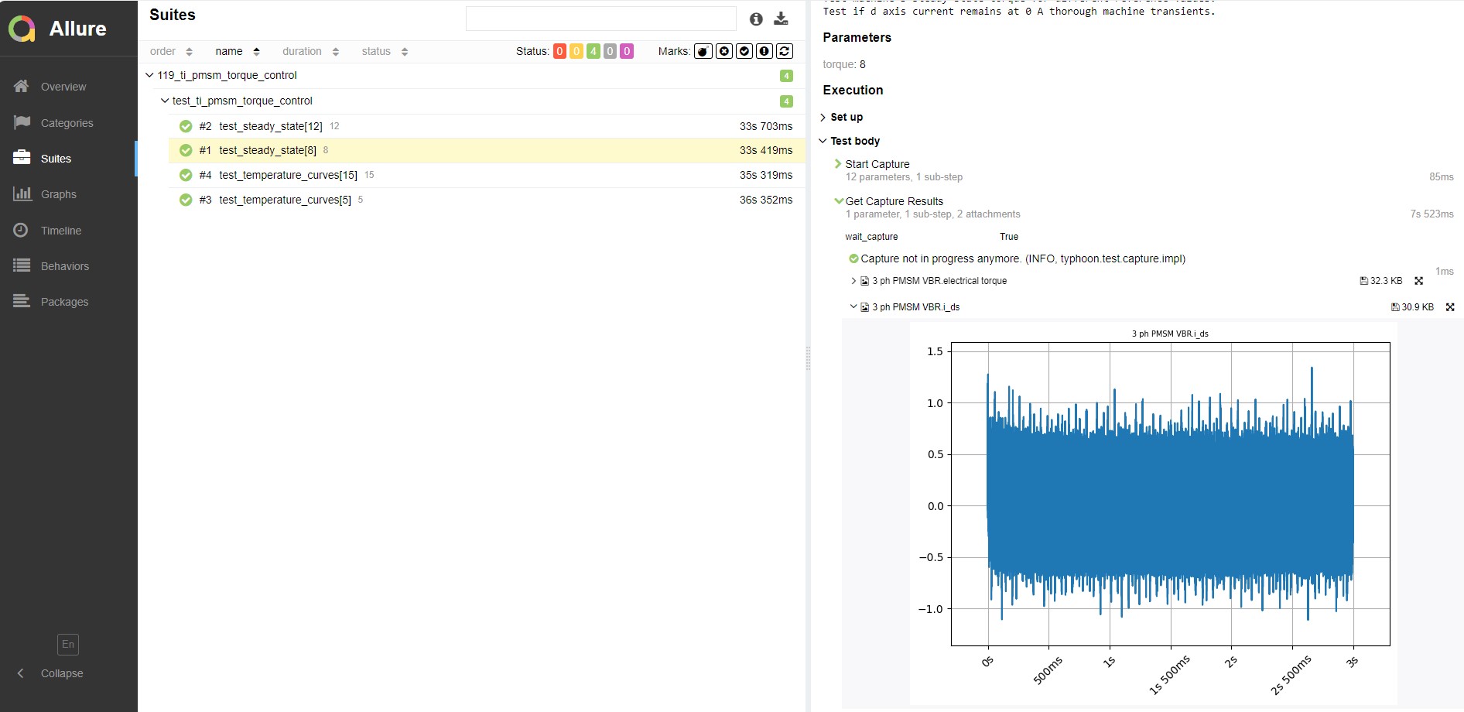1464x712 pixels.
Task: Open the Timeline tab in sidebar
Action: pos(60,231)
